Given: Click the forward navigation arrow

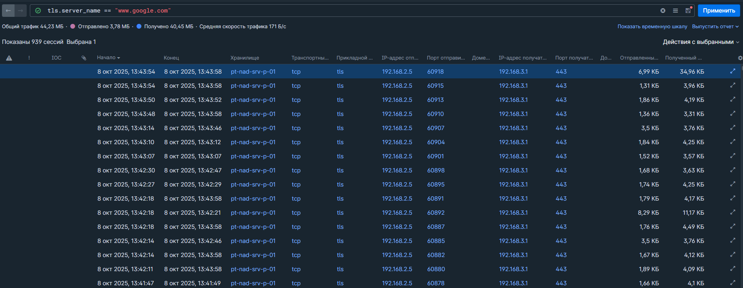Looking at the screenshot, I should pyautogui.click(x=20, y=11).
